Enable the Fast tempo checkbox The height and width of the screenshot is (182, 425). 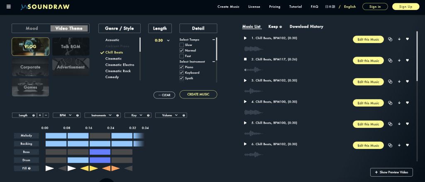[181, 56]
